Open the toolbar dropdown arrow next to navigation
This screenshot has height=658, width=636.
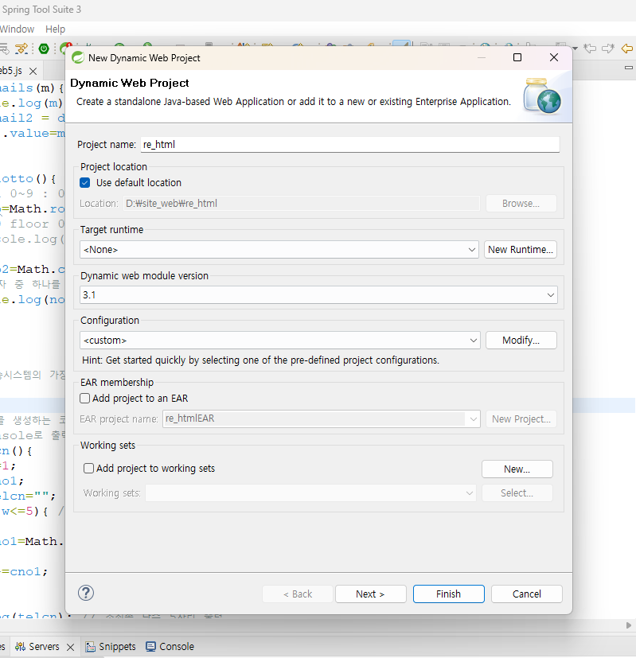[576, 49]
